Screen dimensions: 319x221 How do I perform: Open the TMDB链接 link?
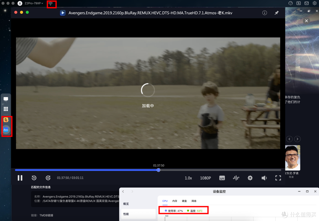pyautogui.click(x=46, y=215)
